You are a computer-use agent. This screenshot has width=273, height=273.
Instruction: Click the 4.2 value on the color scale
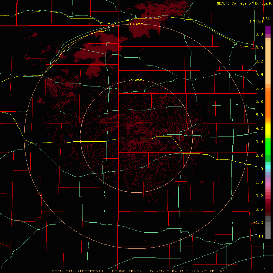(259, 129)
